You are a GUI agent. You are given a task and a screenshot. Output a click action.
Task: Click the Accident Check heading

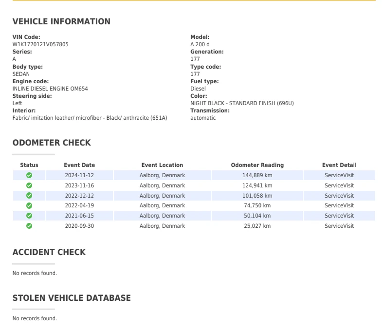click(49, 252)
